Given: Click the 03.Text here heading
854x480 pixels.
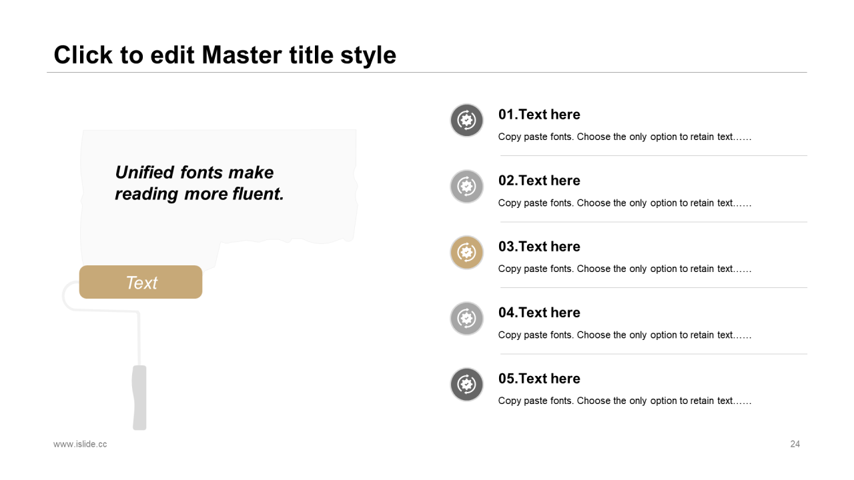Looking at the screenshot, I should point(539,247).
